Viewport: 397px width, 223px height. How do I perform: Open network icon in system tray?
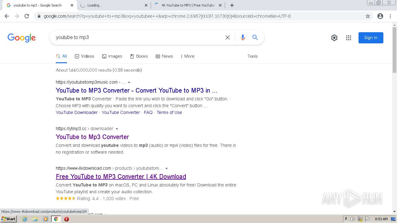click(x=360, y=219)
